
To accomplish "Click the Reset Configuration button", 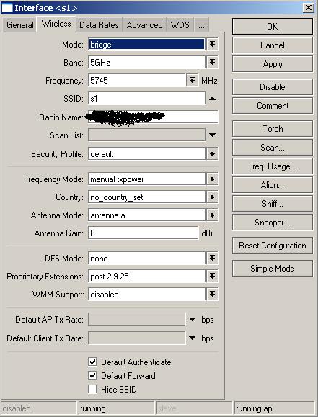I will [x=273, y=245].
